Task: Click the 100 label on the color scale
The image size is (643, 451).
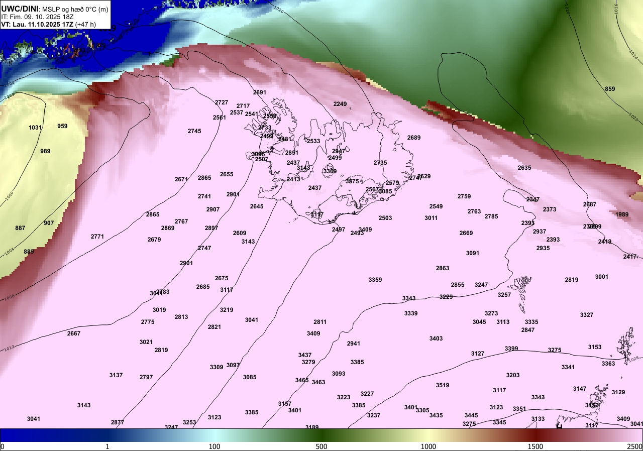Action: [x=215, y=446]
